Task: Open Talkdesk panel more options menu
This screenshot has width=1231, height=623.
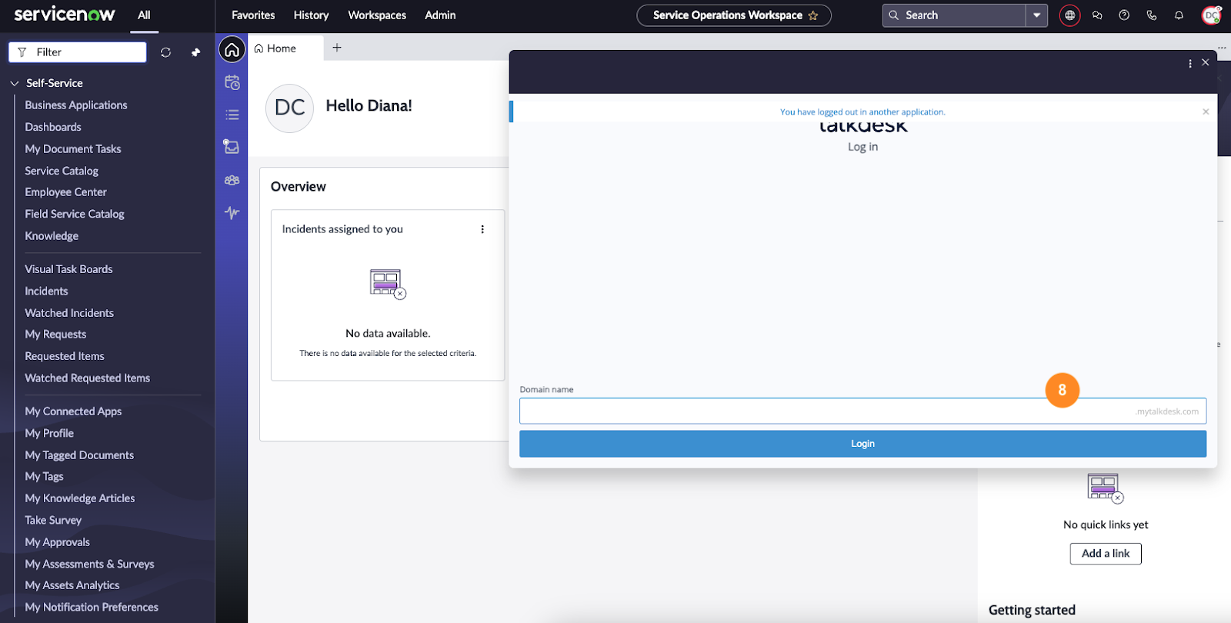Action: 1190,64
